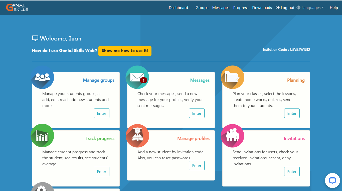This screenshot has height=192, width=342.
Task: Click the Manage profiles card title
Action: click(x=194, y=138)
